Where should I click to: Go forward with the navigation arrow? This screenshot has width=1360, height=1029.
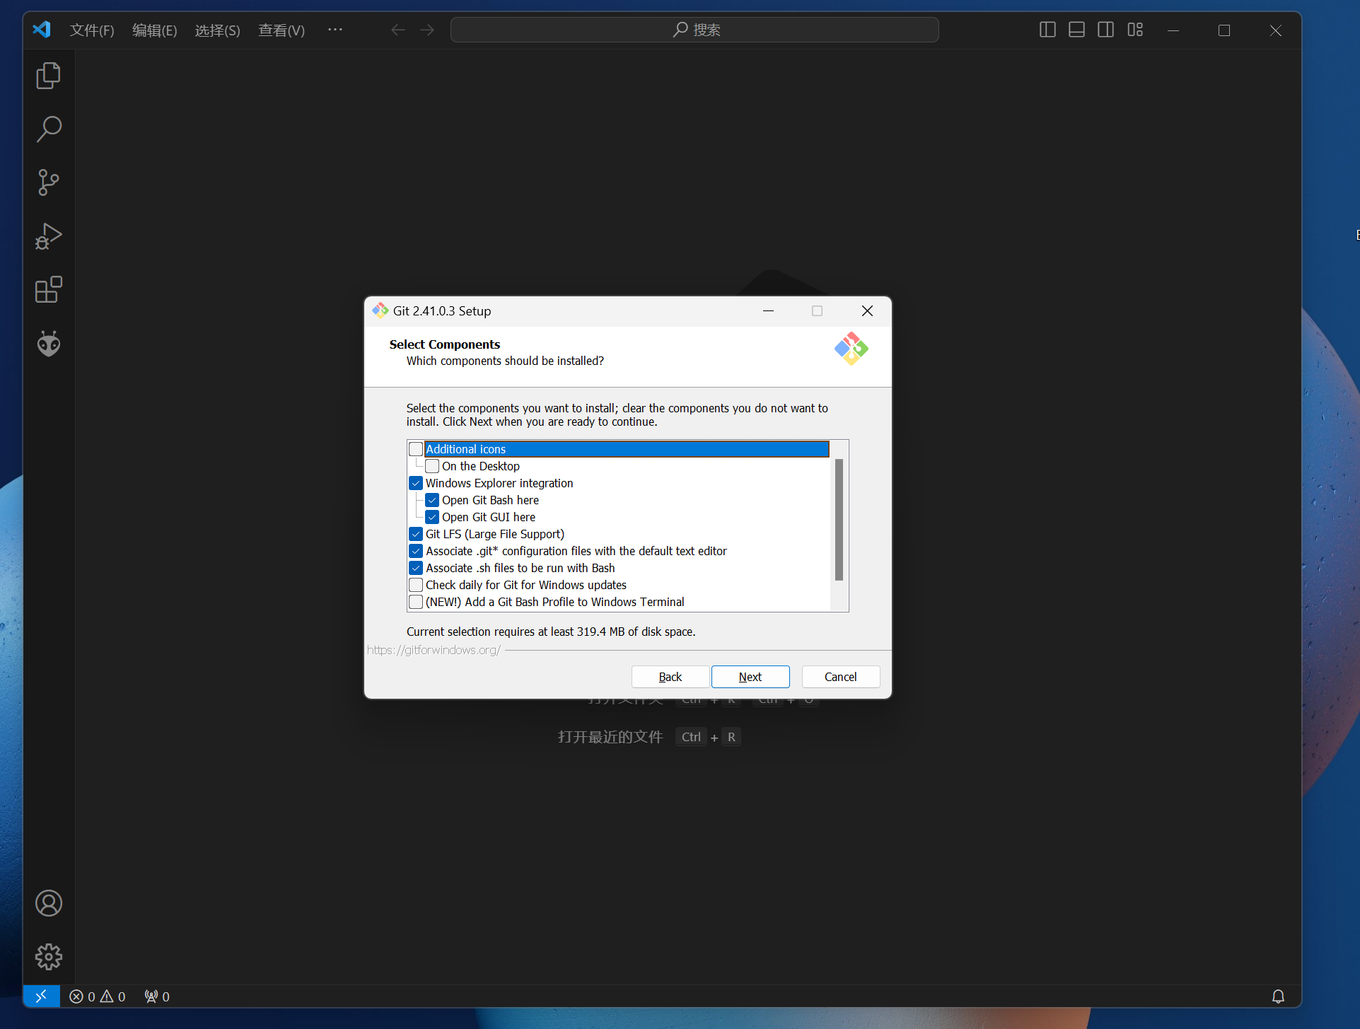click(427, 30)
